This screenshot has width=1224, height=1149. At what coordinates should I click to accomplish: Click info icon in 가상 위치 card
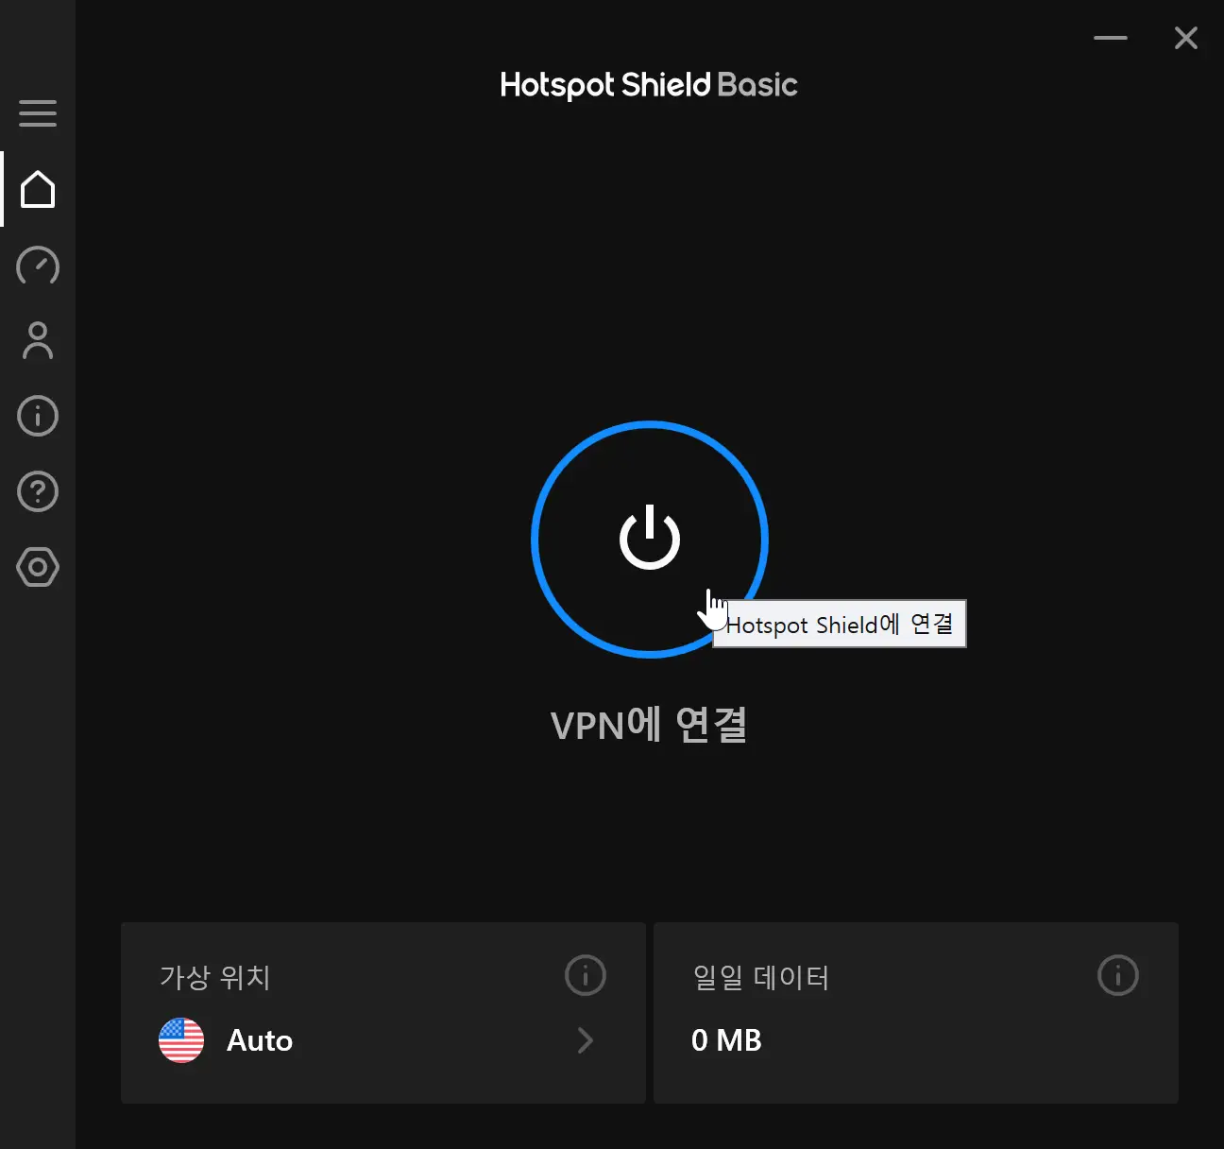coord(586,975)
